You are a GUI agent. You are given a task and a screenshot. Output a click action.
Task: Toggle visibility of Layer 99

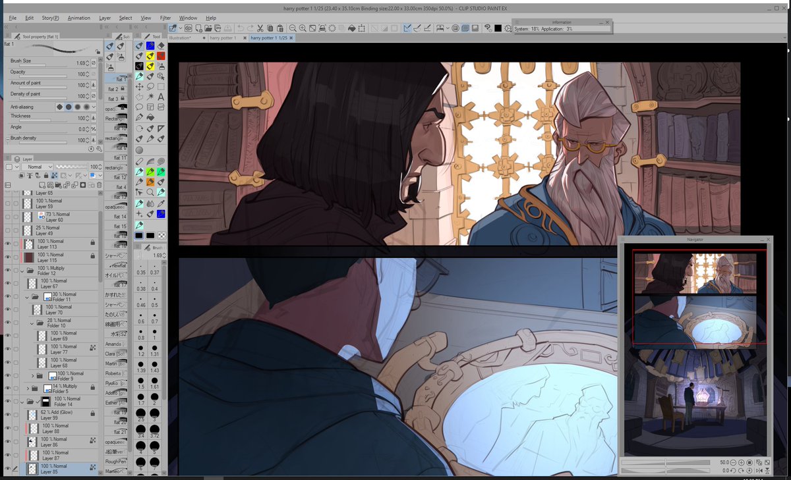click(7, 415)
